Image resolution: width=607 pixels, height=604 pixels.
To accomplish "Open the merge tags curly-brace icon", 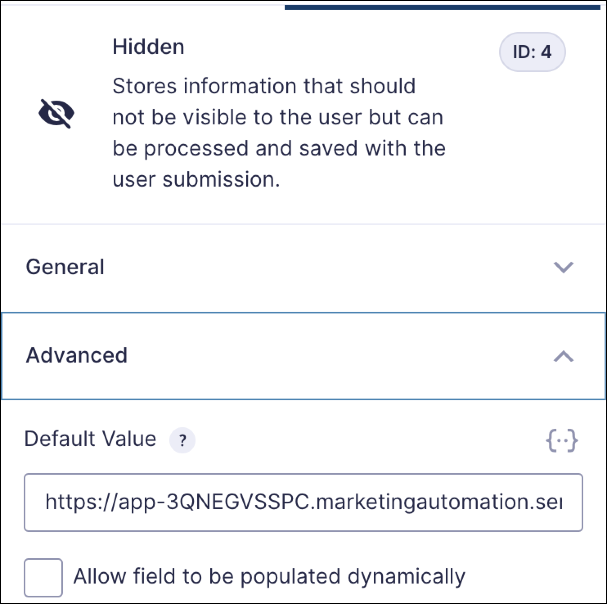I will (x=562, y=440).
